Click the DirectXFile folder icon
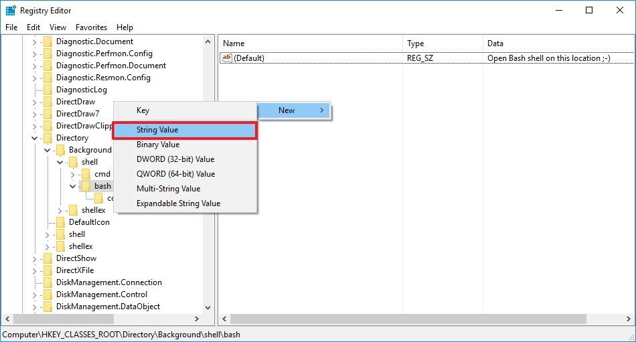The image size is (636, 342). coord(48,270)
